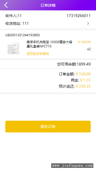This screenshot has height=170, width=96.
Task: Click the 订单详情 page title
Action: click(x=48, y=5)
